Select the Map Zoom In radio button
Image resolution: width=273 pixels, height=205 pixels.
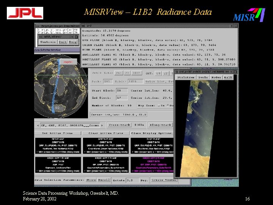pyautogui.click(x=159, y=106)
